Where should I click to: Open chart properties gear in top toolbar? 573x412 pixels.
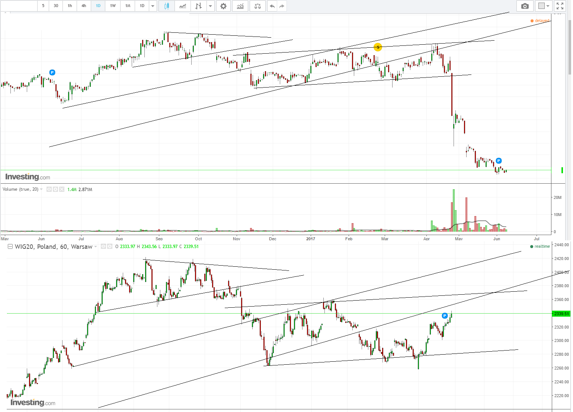point(223,6)
